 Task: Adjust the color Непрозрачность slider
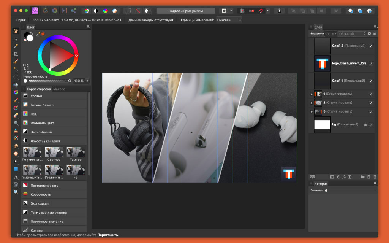tap(49, 81)
